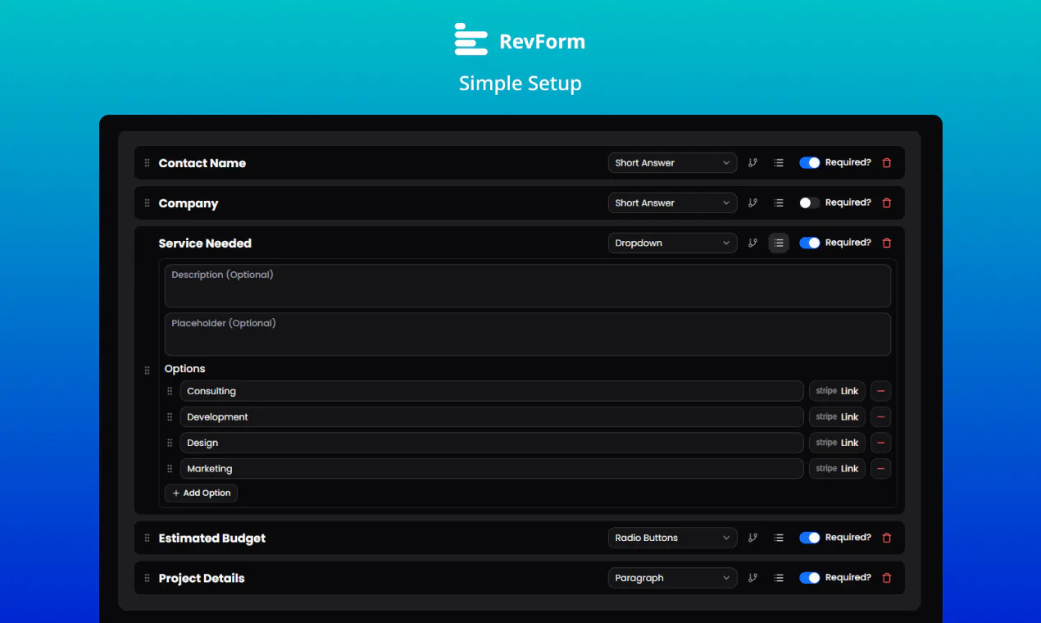
Task: Click drag handle icon for Project Details
Action: (x=148, y=579)
